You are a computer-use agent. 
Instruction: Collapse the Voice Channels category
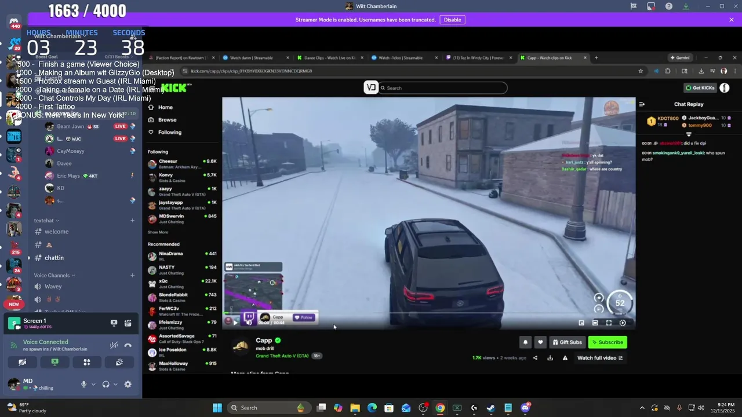54,275
